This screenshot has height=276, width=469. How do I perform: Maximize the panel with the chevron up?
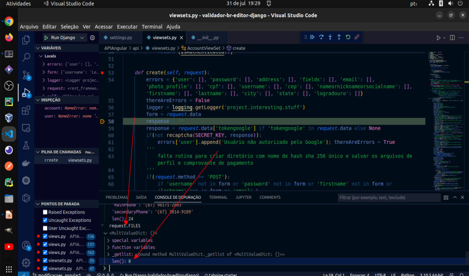tap(455, 197)
